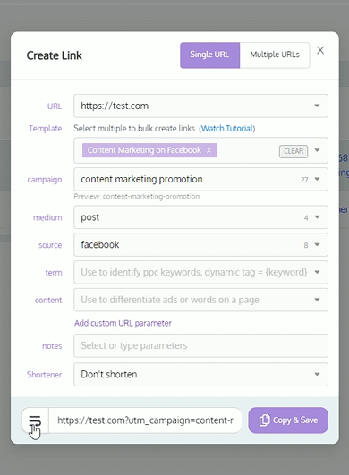Switch to Multiple URLs tab

point(275,55)
